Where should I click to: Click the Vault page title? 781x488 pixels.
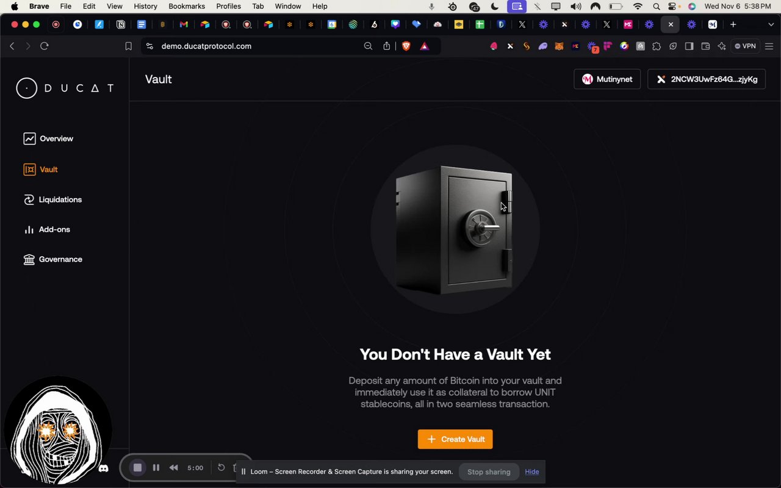click(159, 79)
